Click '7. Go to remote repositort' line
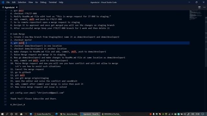 tap(45, 22)
